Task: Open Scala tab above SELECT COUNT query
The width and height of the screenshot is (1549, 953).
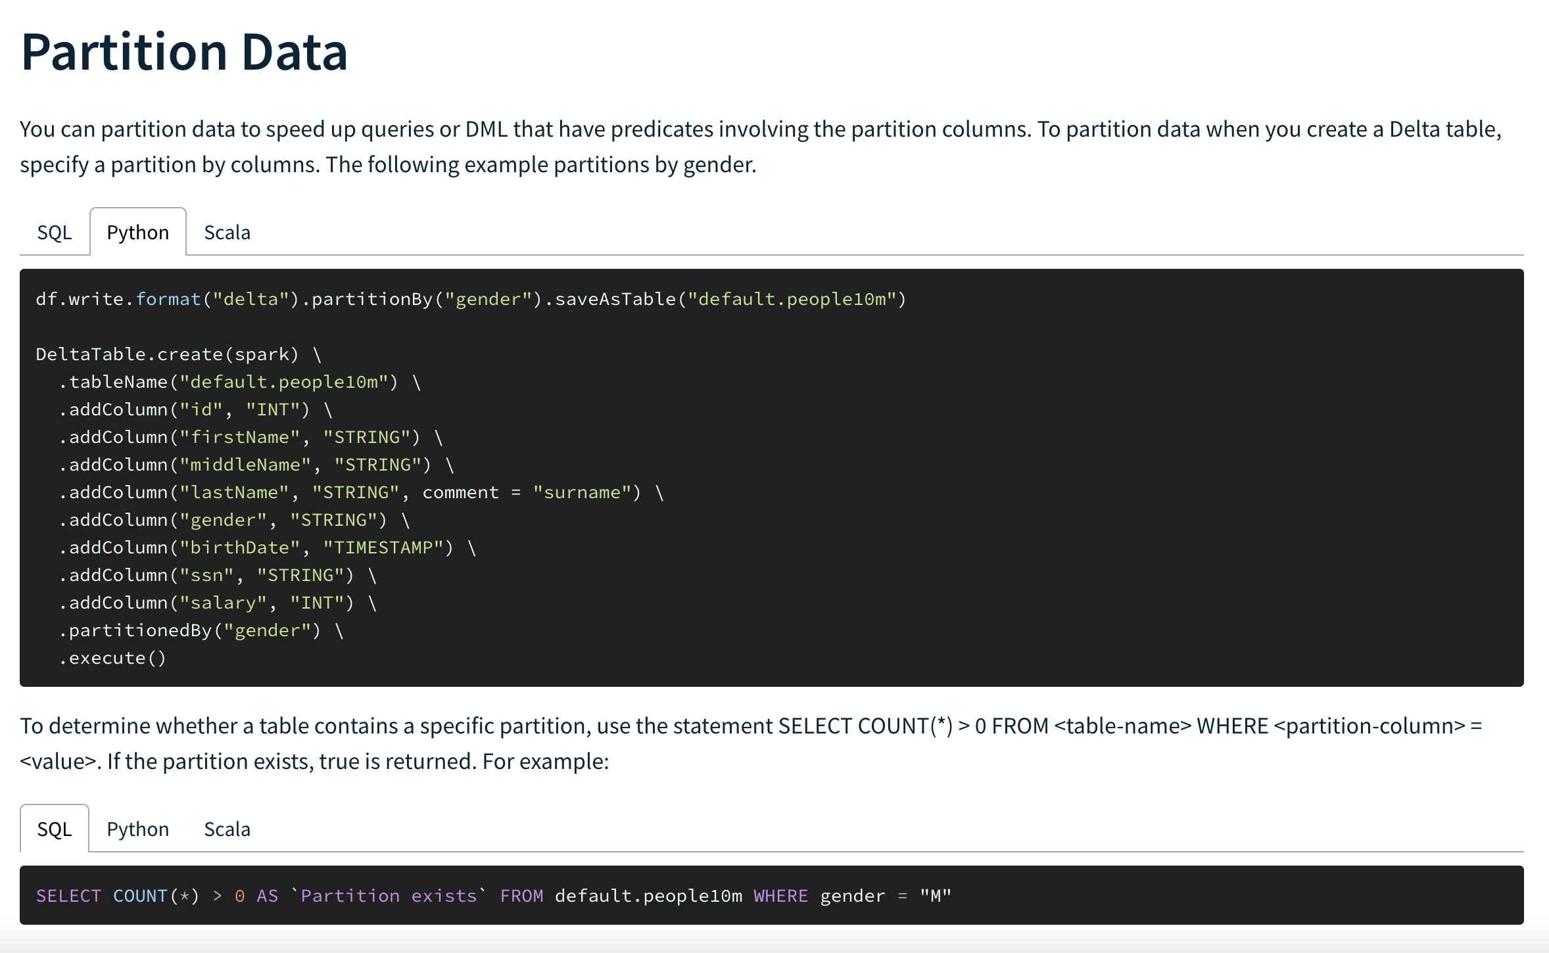Action: coord(227,829)
